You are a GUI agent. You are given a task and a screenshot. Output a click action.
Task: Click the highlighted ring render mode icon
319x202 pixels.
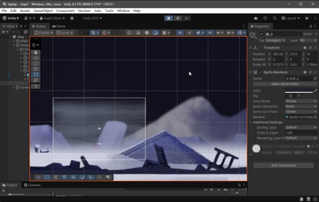pos(155,33)
